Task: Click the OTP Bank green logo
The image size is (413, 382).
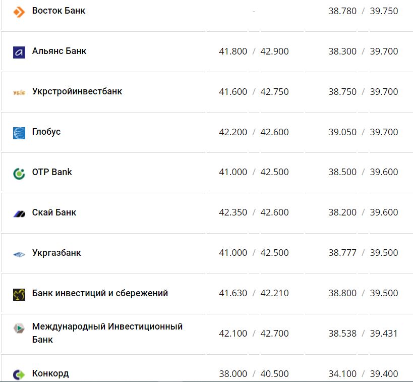Action: pyautogui.click(x=19, y=174)
